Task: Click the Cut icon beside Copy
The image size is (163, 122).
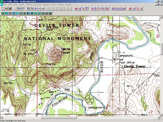Action: pos(15,8)
